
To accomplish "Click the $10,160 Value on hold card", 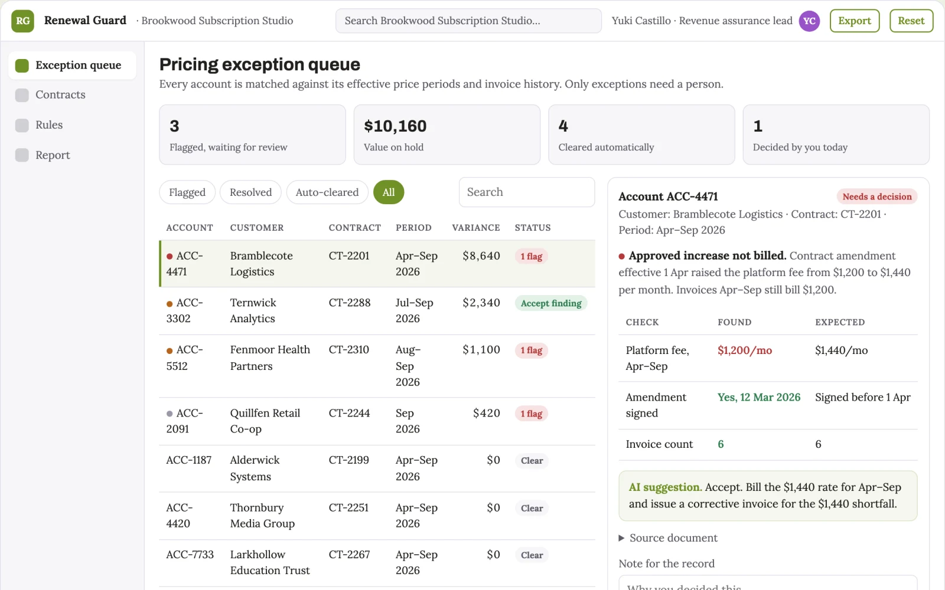I will 447,135.
